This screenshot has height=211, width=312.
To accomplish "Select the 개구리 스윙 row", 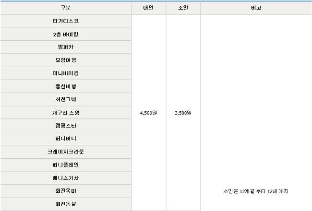I will [66, 113].
